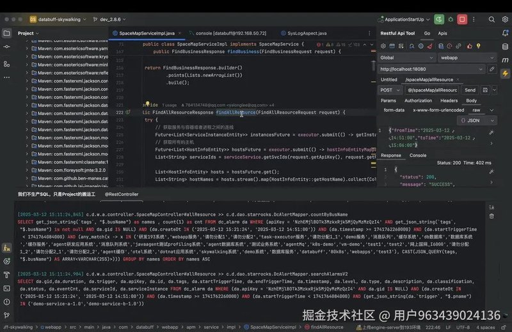Switch to @RestController console tab
Screen dimensions: 512x332
[x=122, y=194]
